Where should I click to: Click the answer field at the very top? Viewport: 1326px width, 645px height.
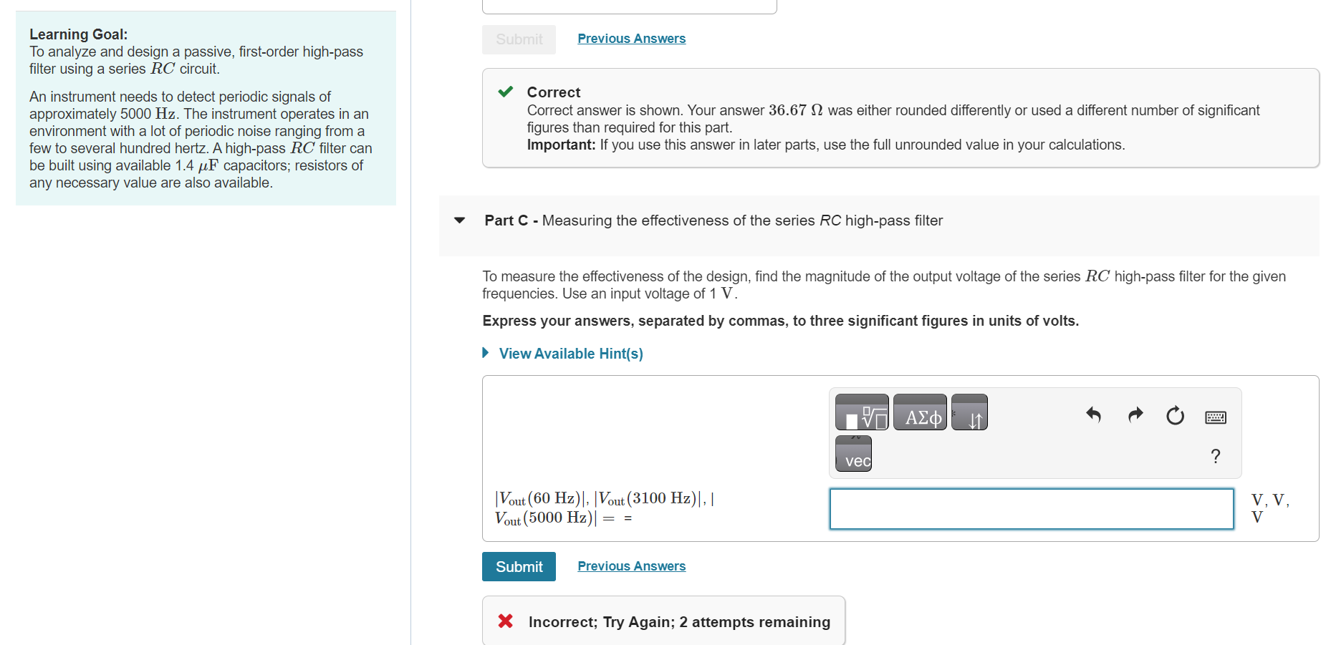(x=629, y=5)
